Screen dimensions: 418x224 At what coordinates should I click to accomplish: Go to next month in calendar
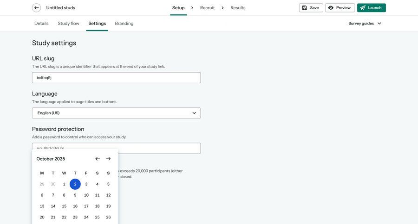click(108, 159)
